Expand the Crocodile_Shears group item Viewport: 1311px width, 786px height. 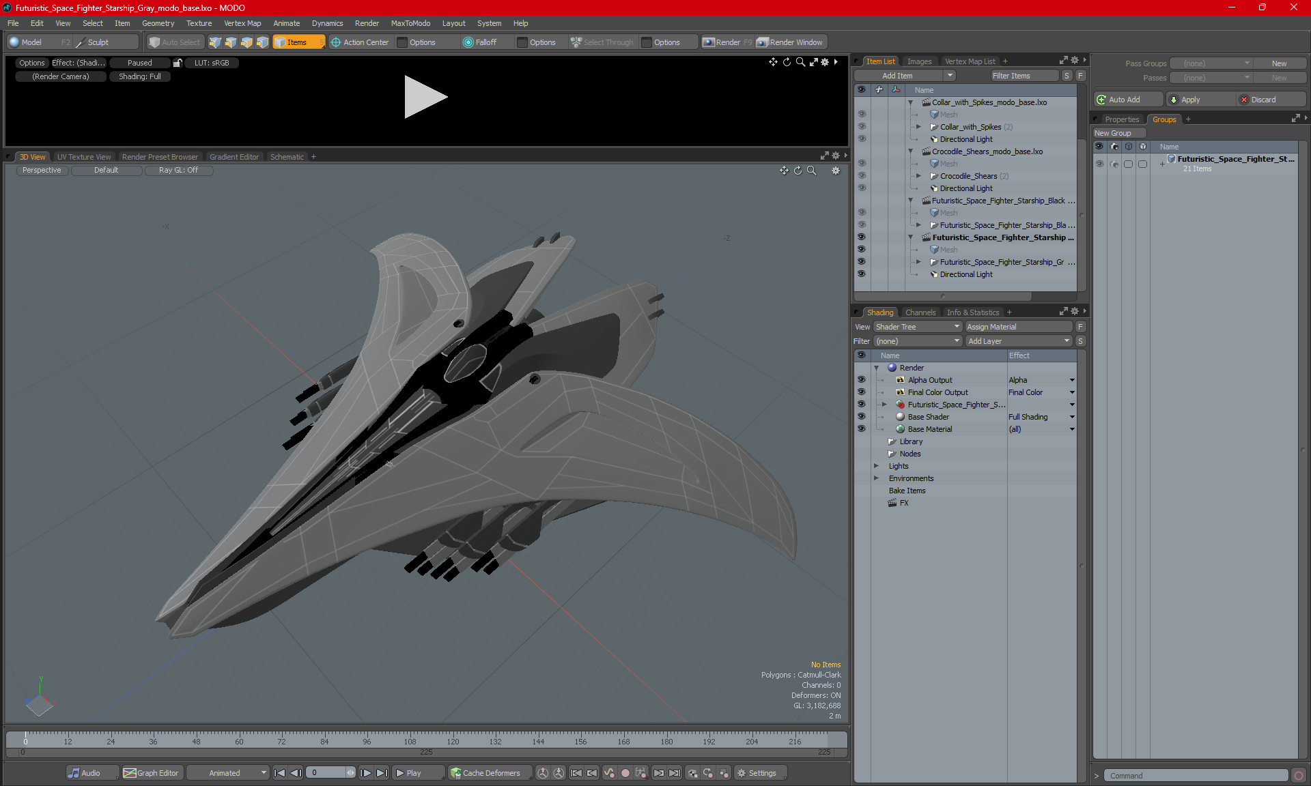pos(918,176)
